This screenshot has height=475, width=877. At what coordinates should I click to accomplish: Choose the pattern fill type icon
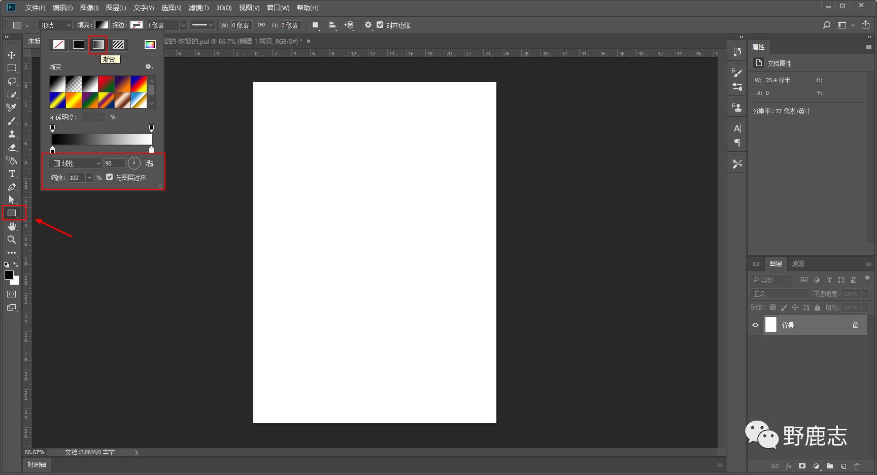[118, 45]
